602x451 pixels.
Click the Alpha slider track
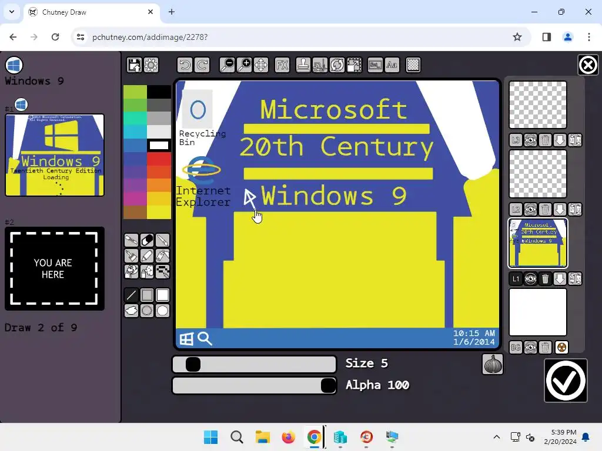pyautogui.click(x=254, y=385)
